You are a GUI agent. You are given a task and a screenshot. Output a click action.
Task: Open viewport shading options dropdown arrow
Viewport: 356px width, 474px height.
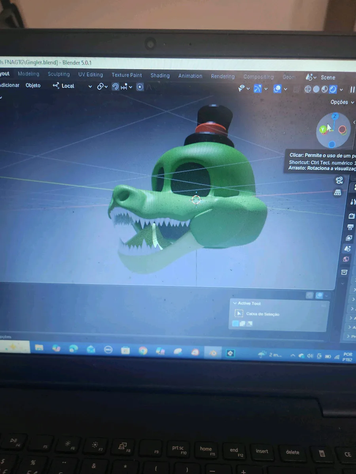341,90
